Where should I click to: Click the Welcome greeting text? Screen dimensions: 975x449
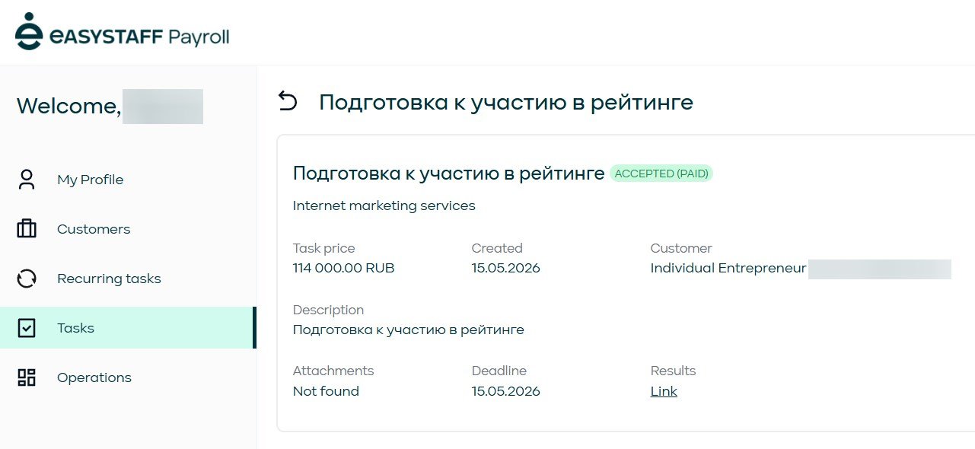point(69,107)
